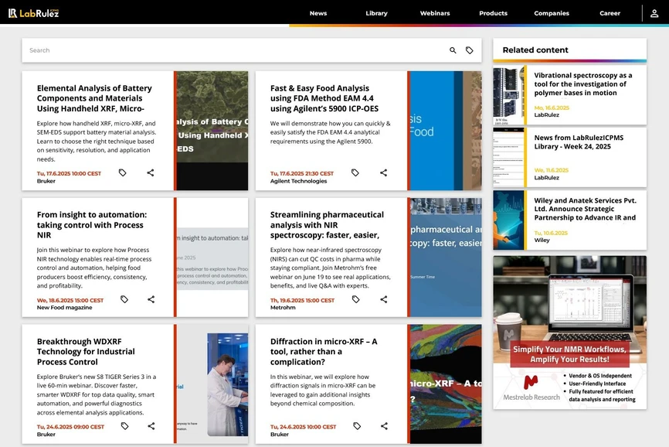Click the Vibrational spectroscopy article thumbnail
Viewport: 669px width, 447px height.
coord(508,95)
